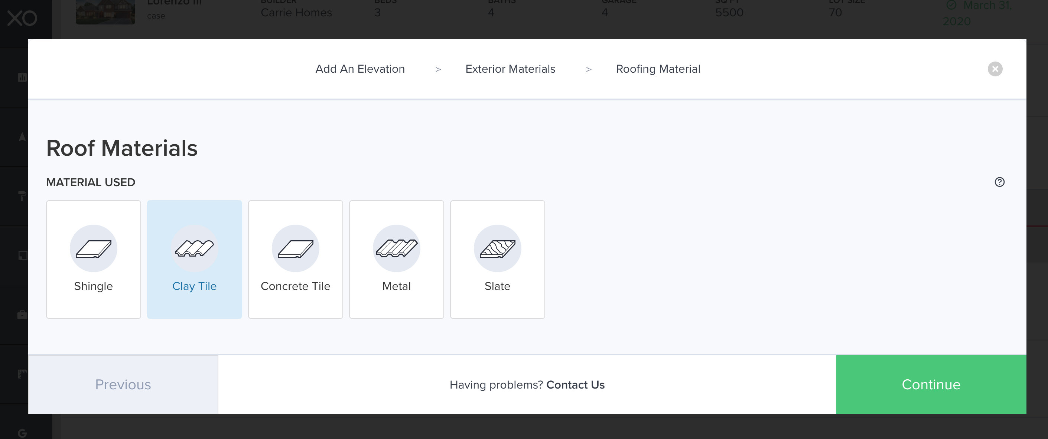Click the briefcase icon in sidebar
The image size is (1048, 439).
coord(22,315)
